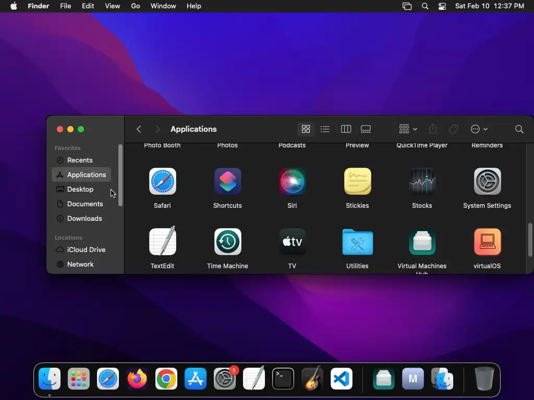Select the TextEdit app in Finder
Image resolution: width=534 pixels, height=400 pixels.
click(x=163, y=242)
